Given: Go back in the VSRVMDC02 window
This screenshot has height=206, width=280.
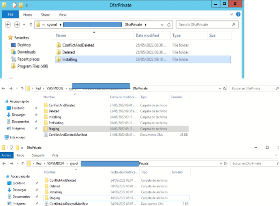Looking at the screenshot, I should pos(3,88).
